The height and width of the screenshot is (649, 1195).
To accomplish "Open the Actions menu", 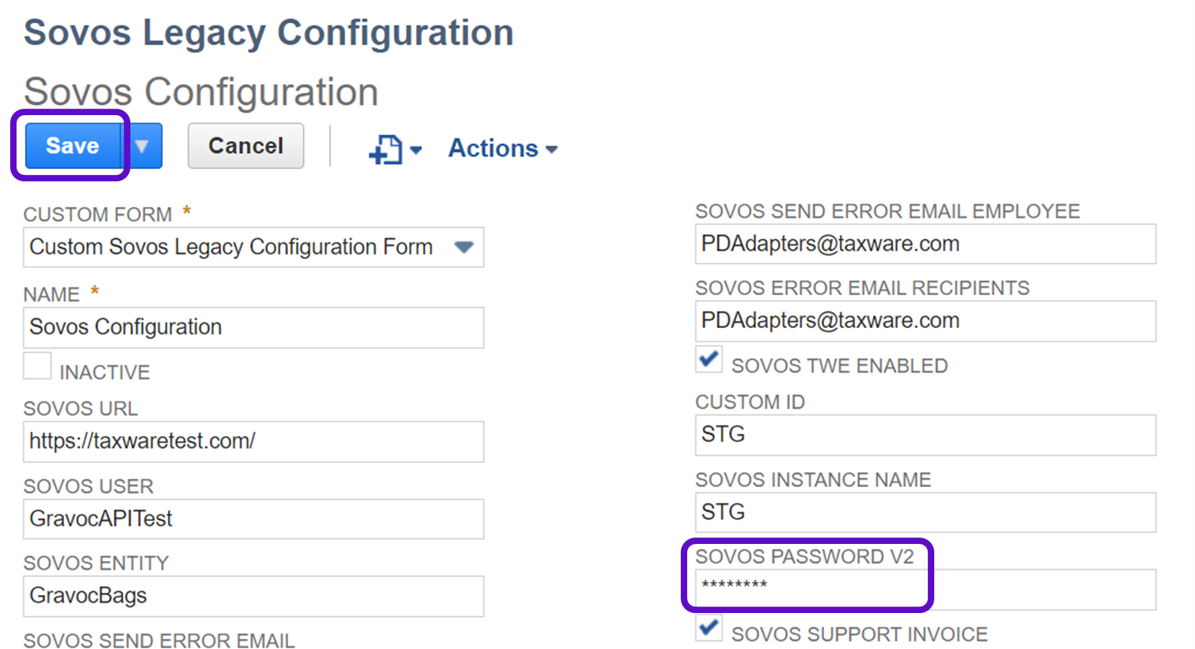I will pyautogui.click(x=502, y=149).
